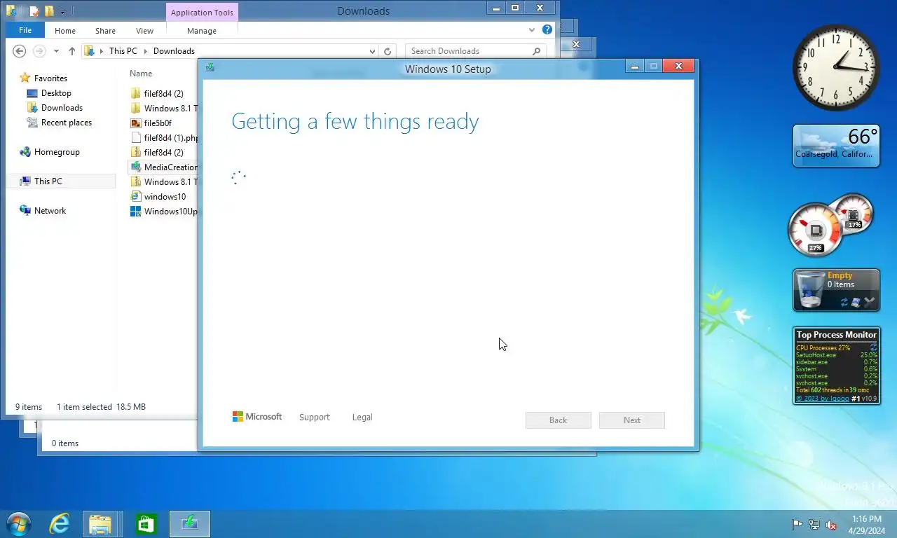Expand the chevron after This PC breadcrumb

(x=146, y=51)
